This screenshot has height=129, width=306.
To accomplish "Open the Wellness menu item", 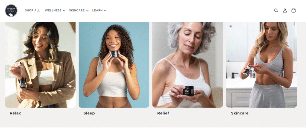I will pos(53,10).
